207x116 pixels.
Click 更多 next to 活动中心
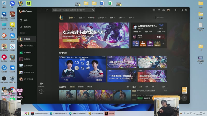click(x=128, y=87)
